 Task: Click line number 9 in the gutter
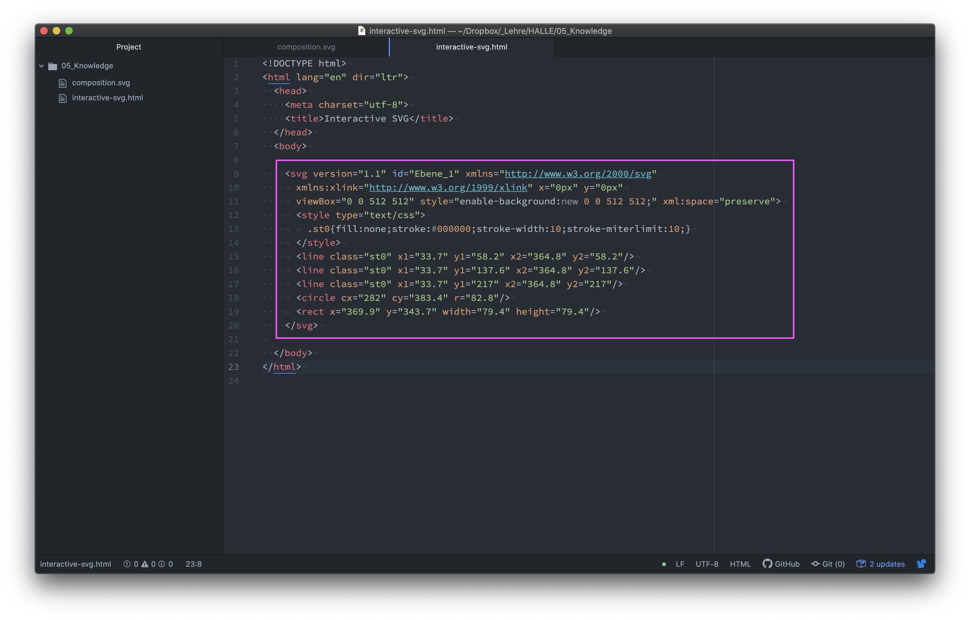pos(236,174)
